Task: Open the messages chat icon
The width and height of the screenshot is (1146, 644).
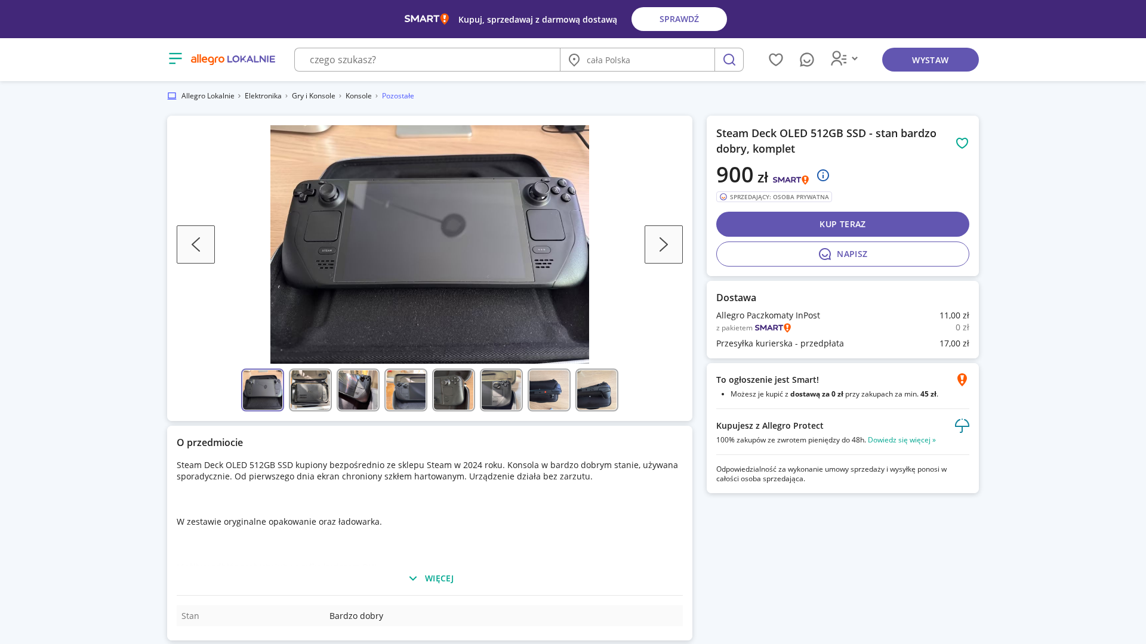Action: pyautogui.click(x=807, y=60)
